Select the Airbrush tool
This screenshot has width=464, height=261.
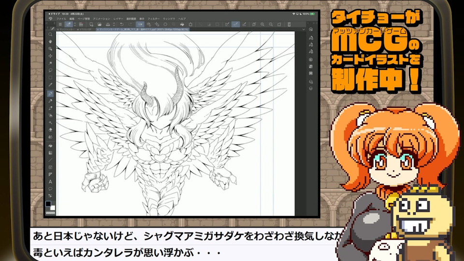click(50, 116)
